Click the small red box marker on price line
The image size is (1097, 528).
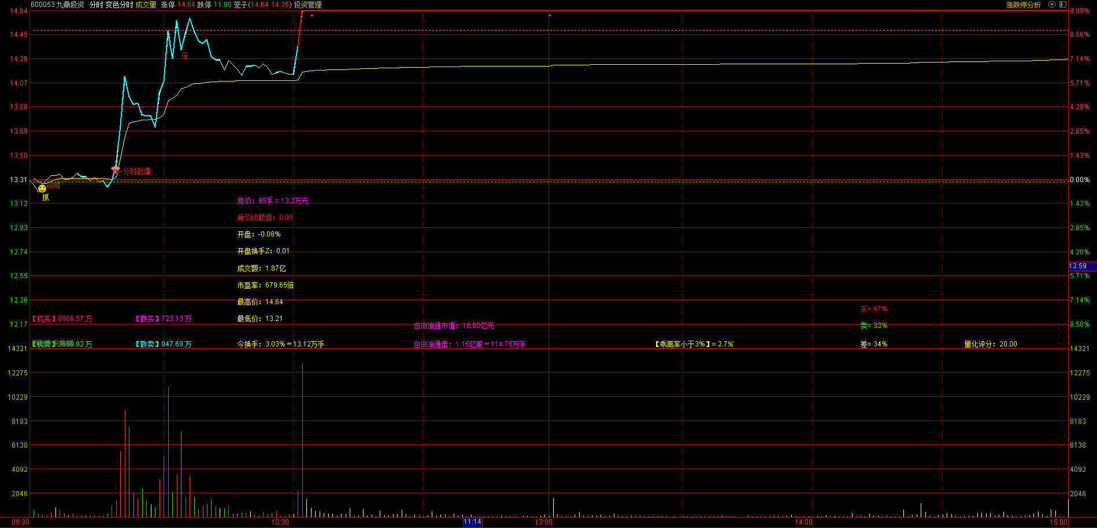(x=185, y=56)
